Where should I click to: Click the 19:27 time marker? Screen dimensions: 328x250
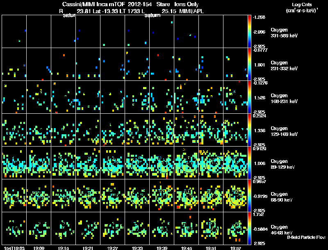112,248
